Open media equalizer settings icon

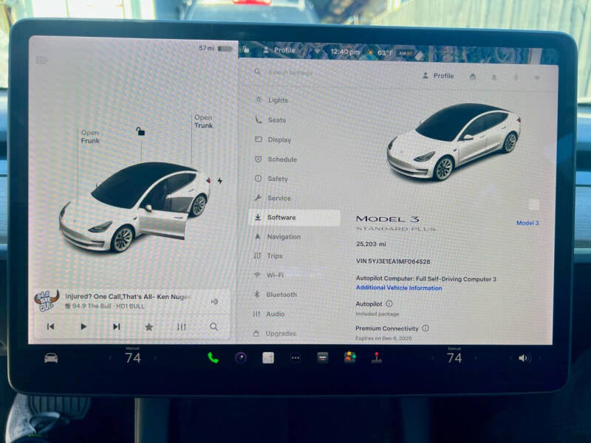[181, 326]
